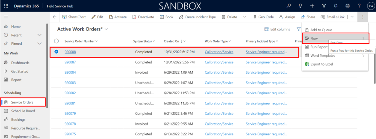Click the filter funnel beside Edit columns
This screenshot has width=376, height=139.
[298, 29]
